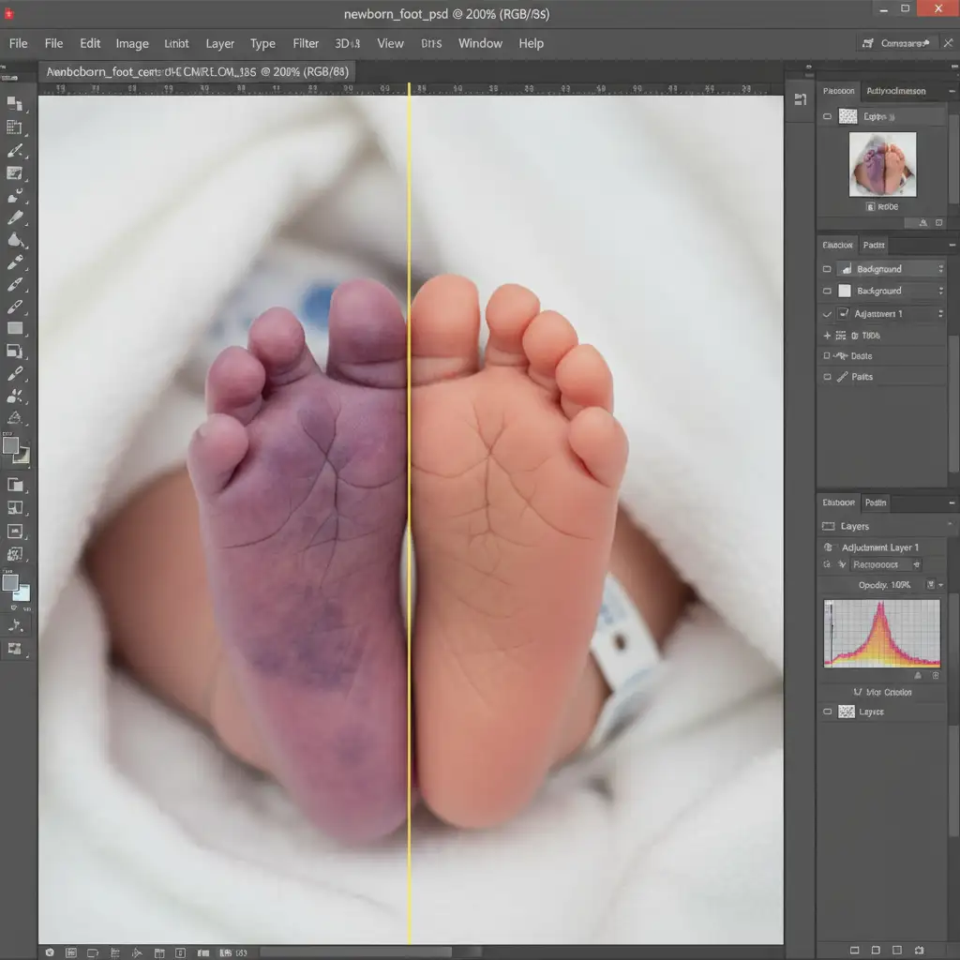Viewport: 960px width, 960px height.
Task: Switch to the Paits tab in middle panel
Action: (874, 245)
